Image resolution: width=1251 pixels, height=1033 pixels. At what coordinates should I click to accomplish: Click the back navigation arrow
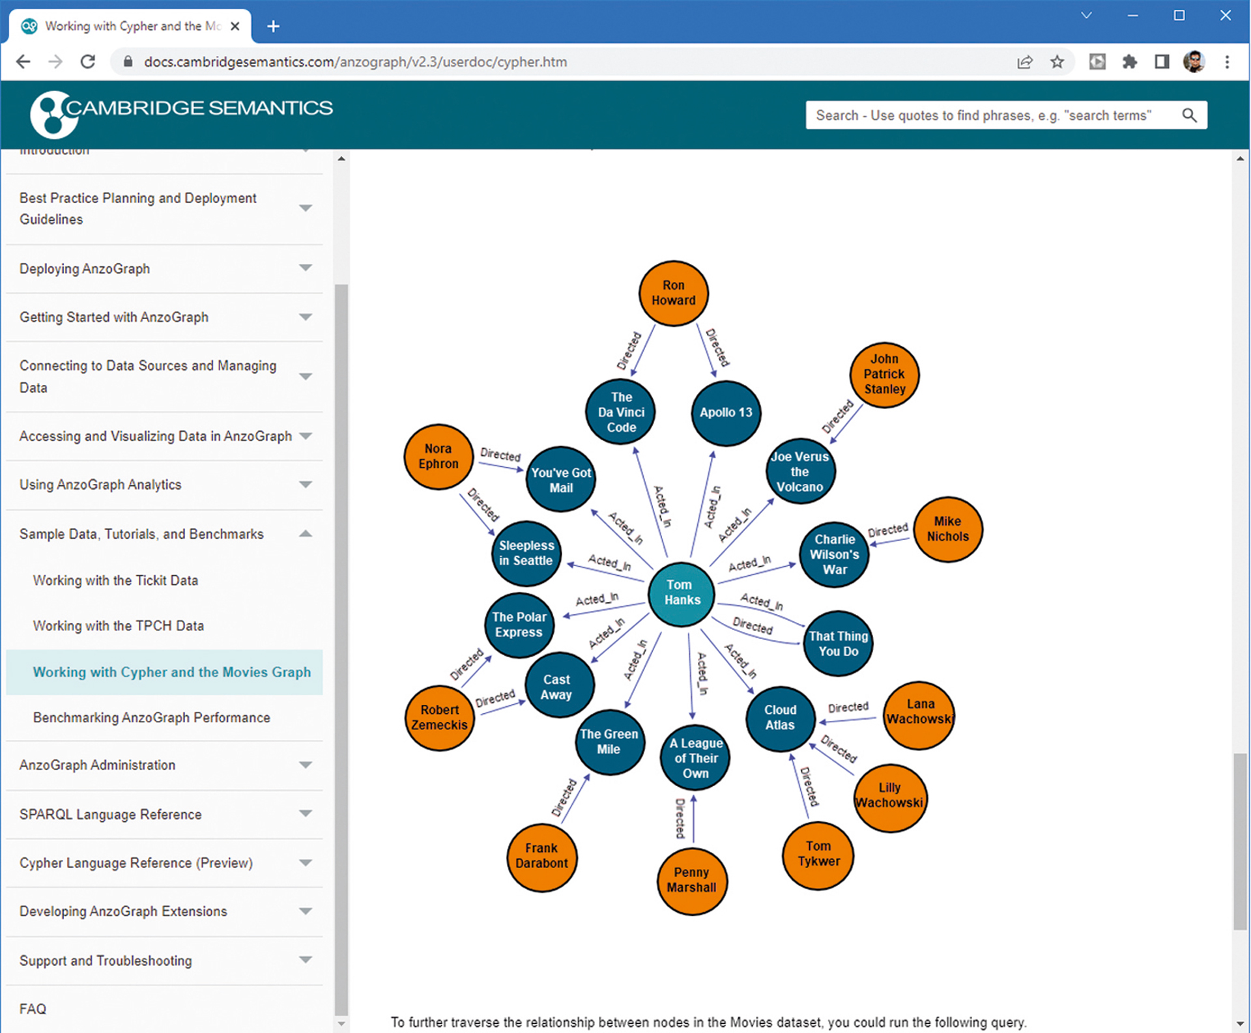click(x=23, y=62)
